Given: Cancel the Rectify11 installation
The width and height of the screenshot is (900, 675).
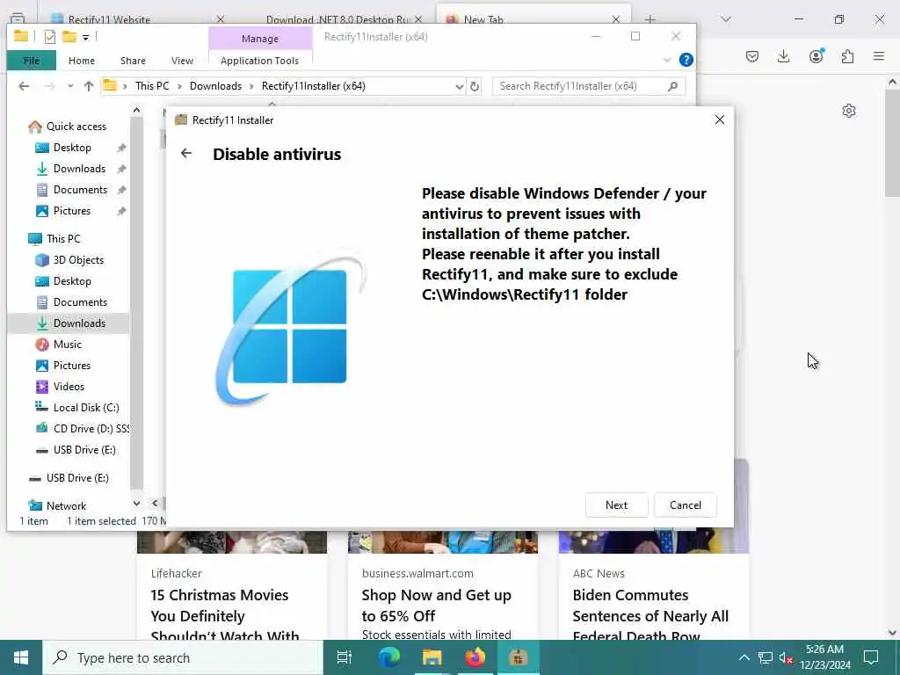Looking at the screenshot, I should coord(686,505).
